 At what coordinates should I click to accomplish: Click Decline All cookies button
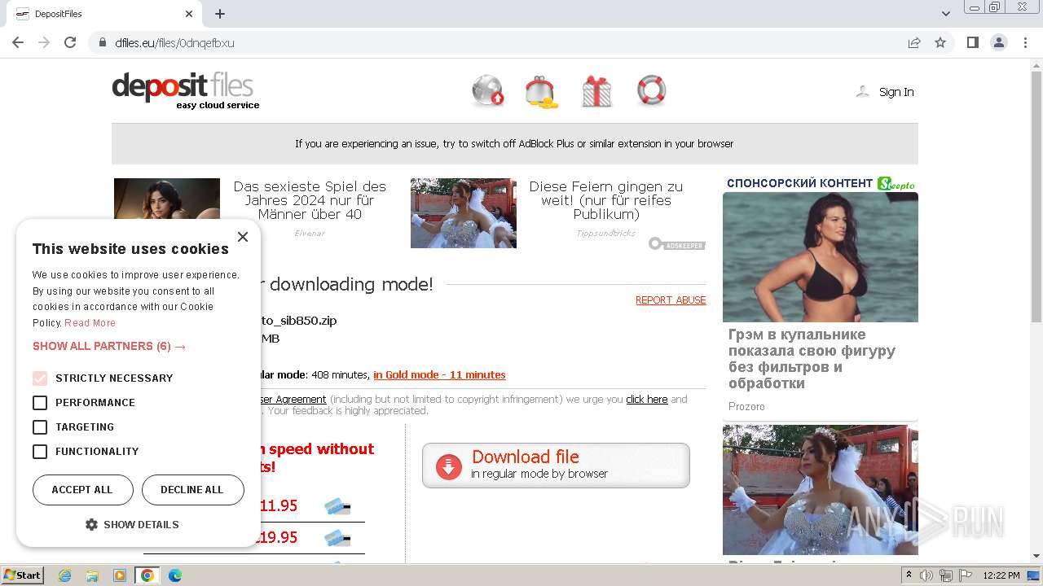[x=192, y=490]
